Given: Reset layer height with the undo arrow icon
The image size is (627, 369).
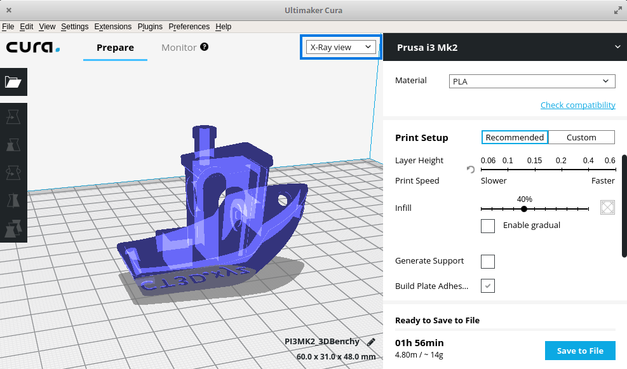Looking at the screenshot, I should tap(471, 170).
